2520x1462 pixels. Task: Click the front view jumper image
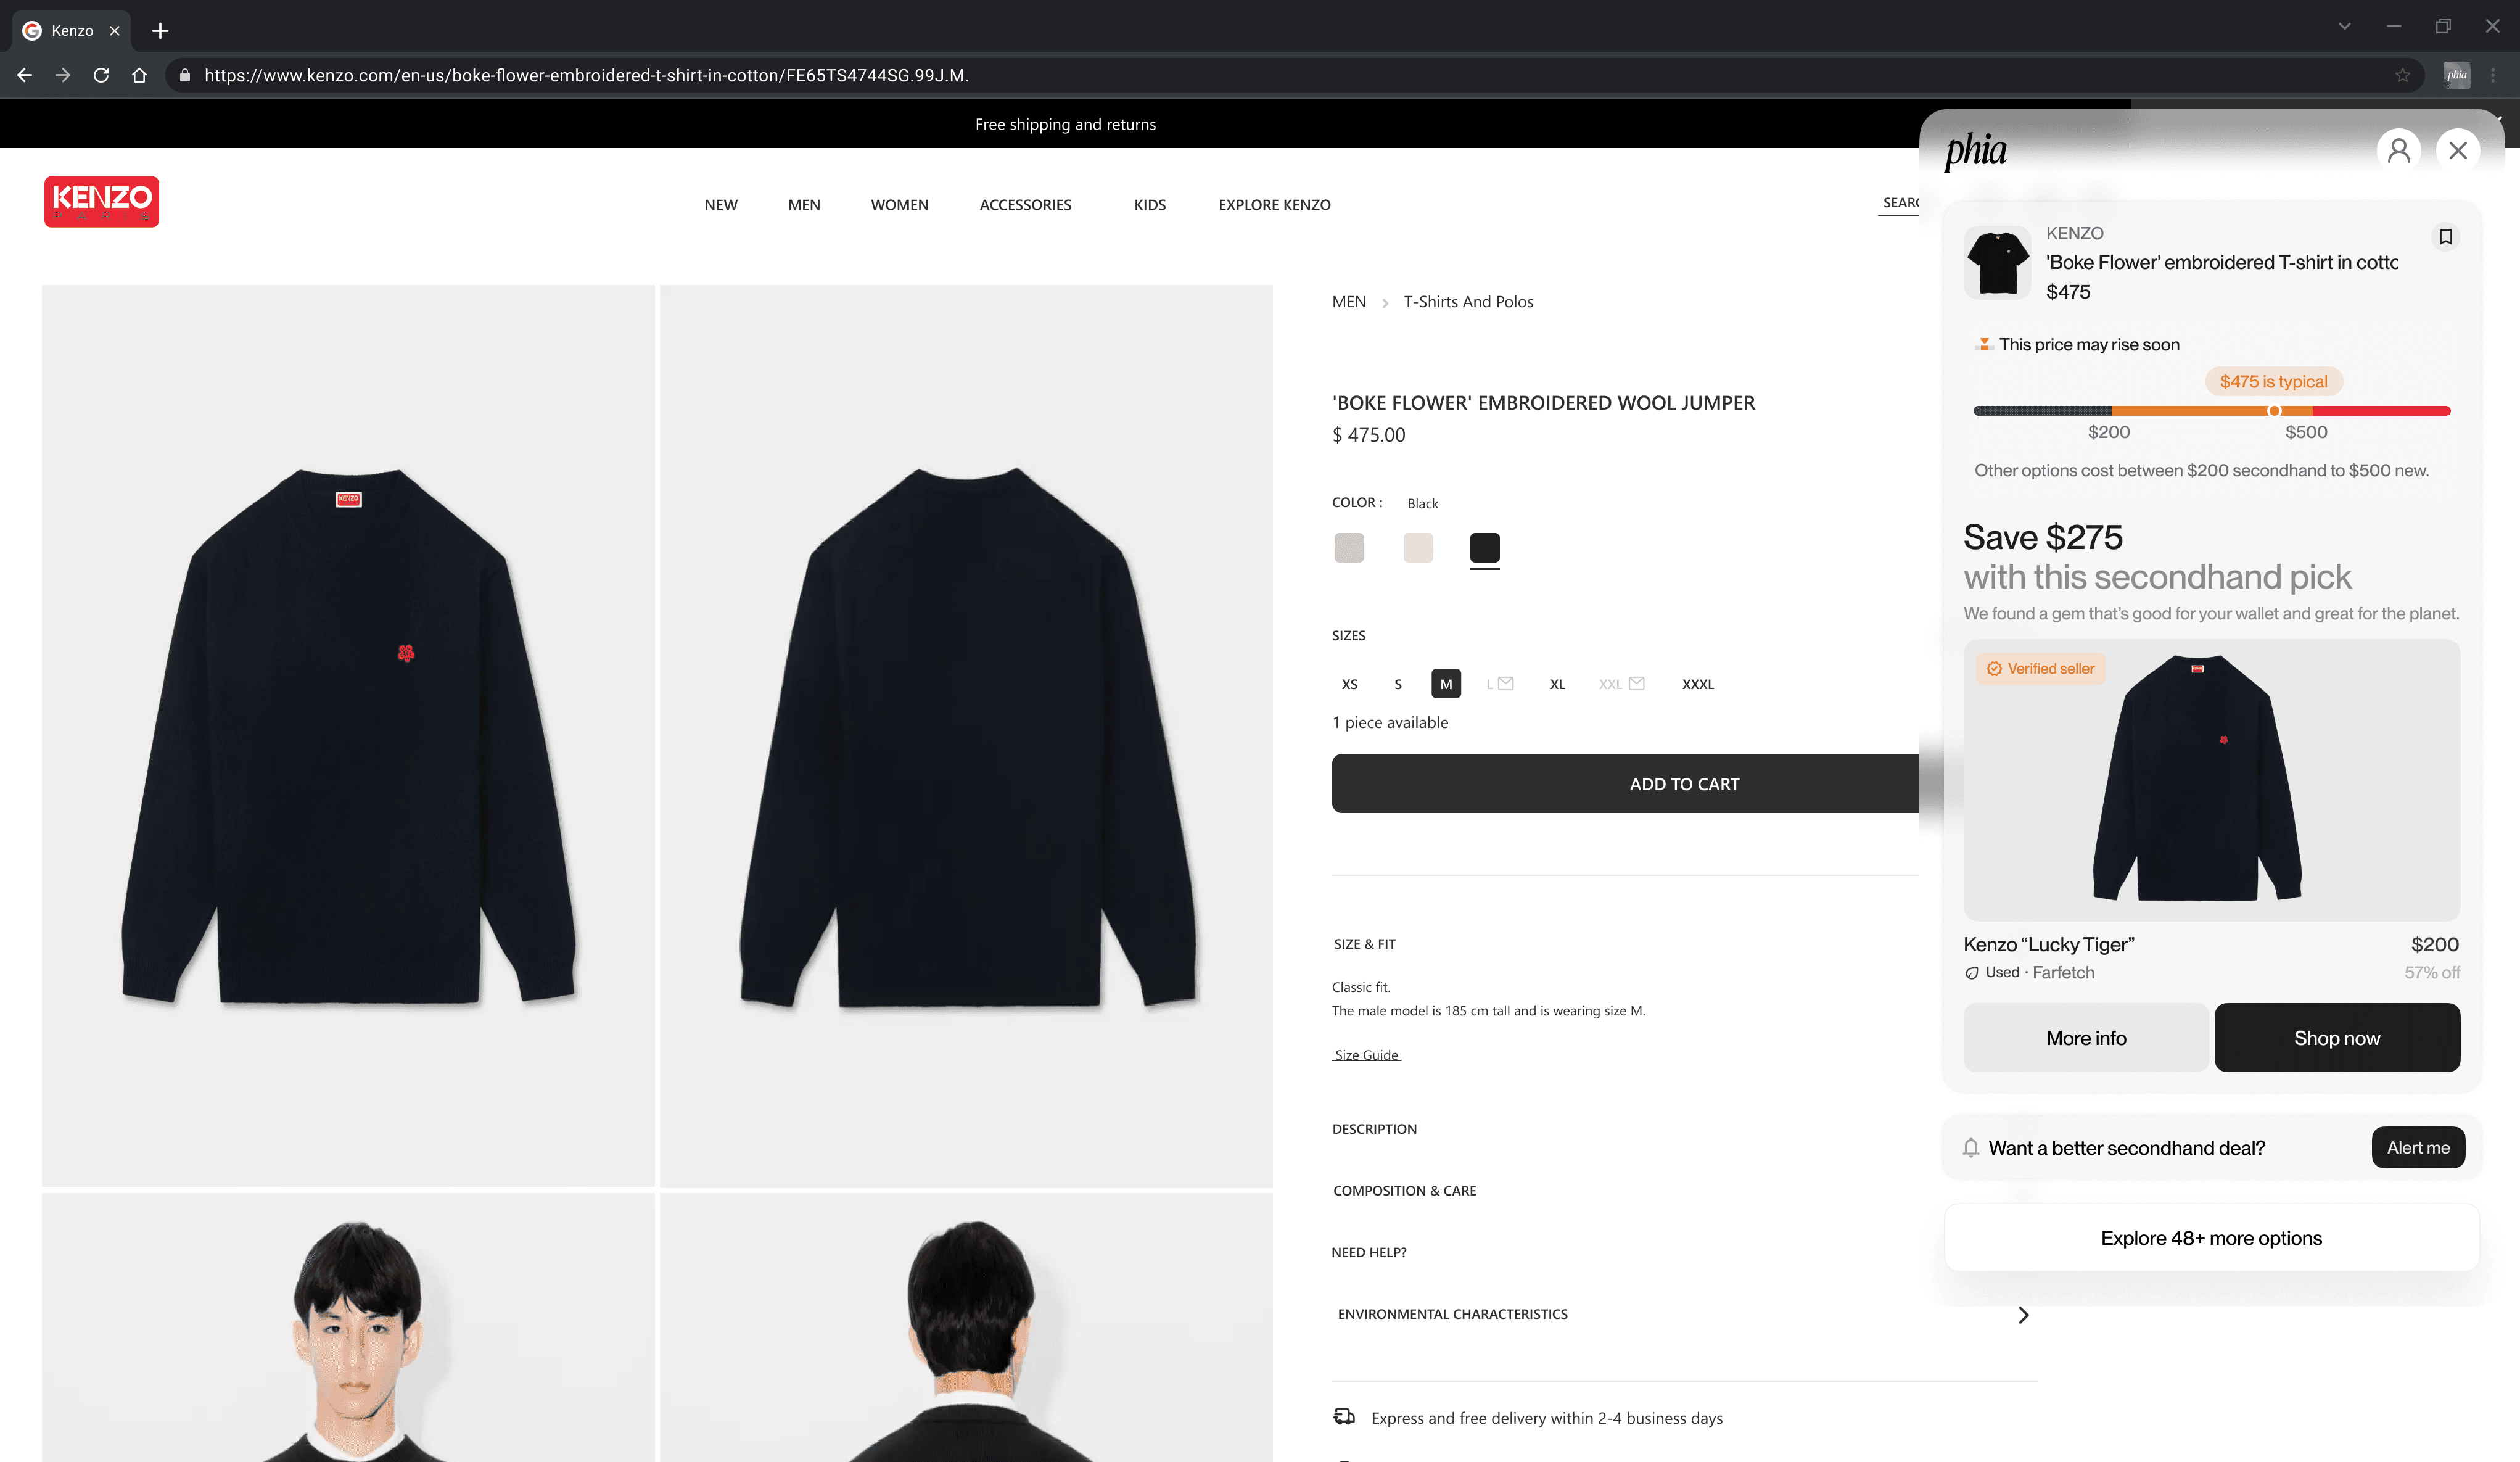click(348, 735)
